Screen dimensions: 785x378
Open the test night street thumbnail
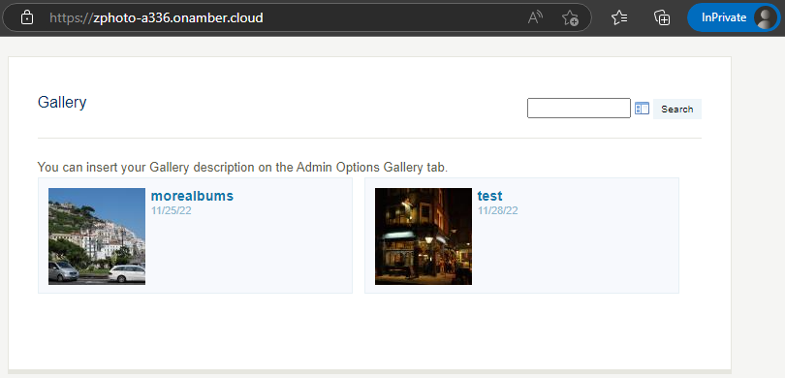pos(424,236)
